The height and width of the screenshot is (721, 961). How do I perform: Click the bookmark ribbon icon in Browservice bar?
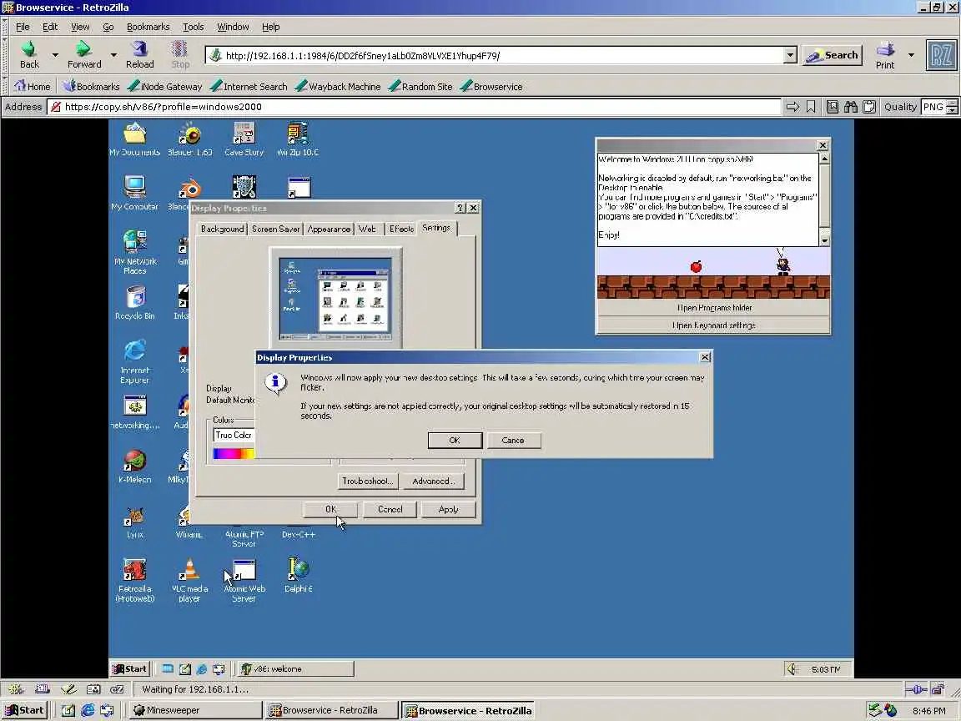coord(811,107)
